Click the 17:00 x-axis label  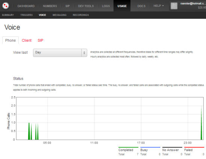click(141, 143)
